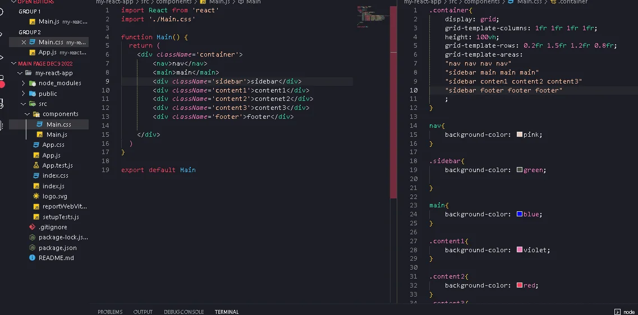The height and width of the screenshot is (315, 638).
Task: Click the my-react-app folder icon
Action: pyautogui.click(x=28, y=73)
